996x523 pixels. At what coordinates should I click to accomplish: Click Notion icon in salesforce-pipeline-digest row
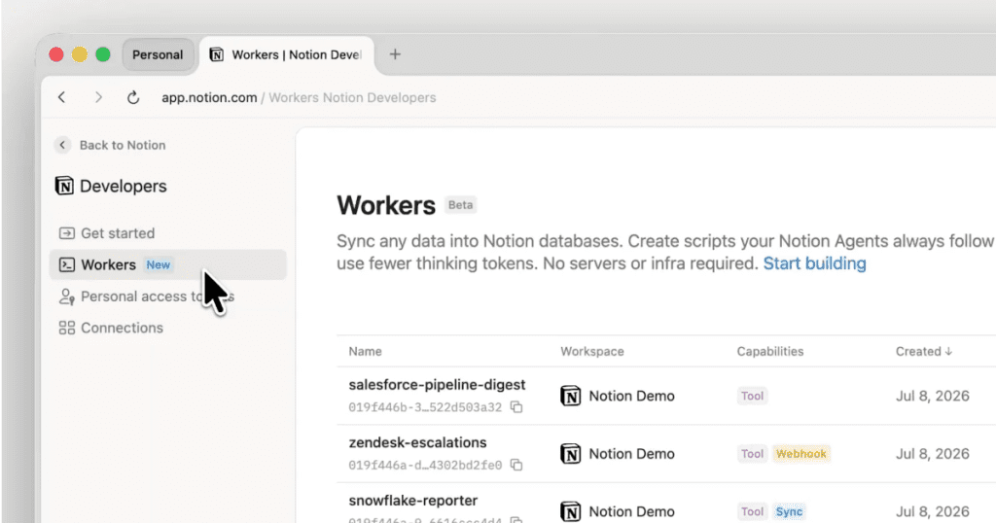(x=570, y=396)
